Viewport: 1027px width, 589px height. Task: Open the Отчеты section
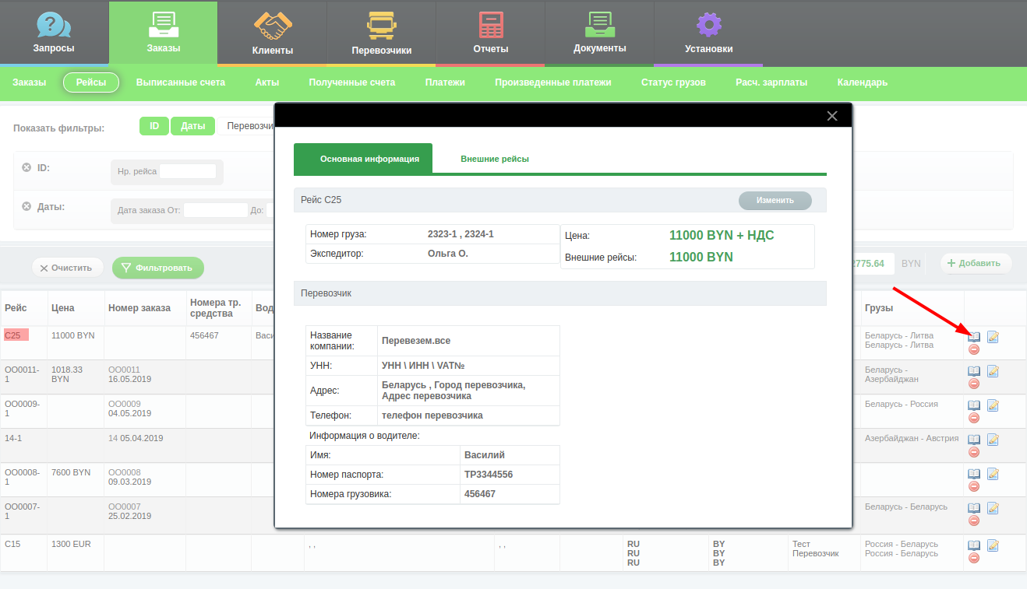point(490,33)
